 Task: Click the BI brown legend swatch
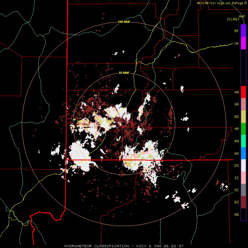coord(243,202)
